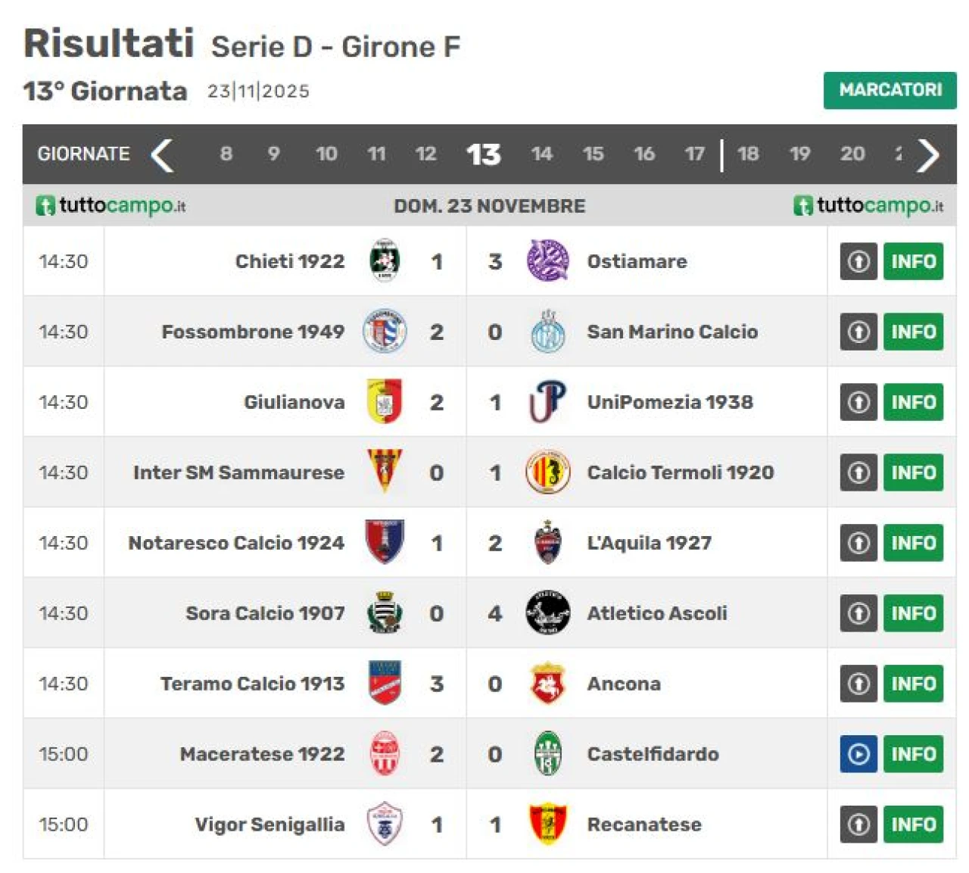Viewport: 969px width, 873px height.
Task: Click the Chieti 1922 team crest
Action: pos(385,261)
